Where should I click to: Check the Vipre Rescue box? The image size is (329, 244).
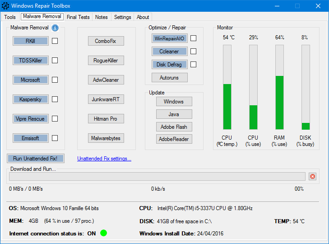click(x=55, y=118)
